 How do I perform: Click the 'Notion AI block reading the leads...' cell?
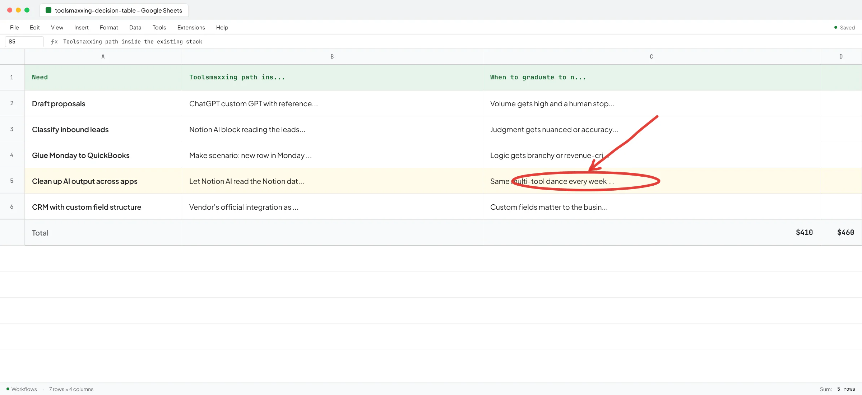point(332,129)
